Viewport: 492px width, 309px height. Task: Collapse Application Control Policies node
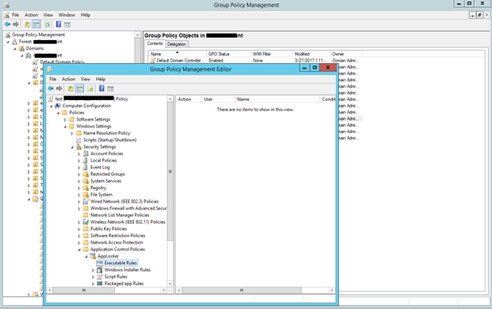[x=79, y=250]
